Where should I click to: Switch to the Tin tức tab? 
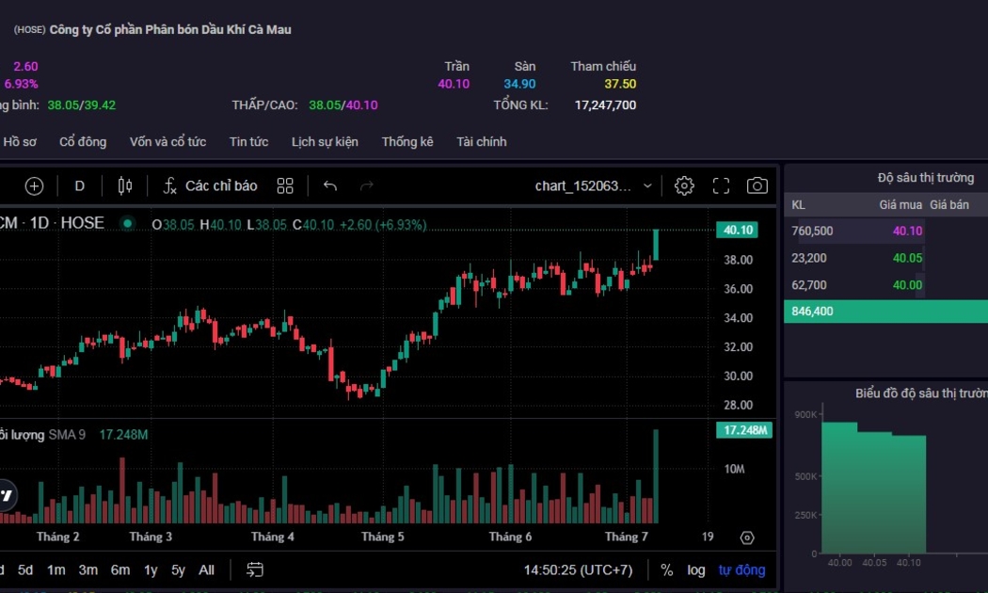248,142
